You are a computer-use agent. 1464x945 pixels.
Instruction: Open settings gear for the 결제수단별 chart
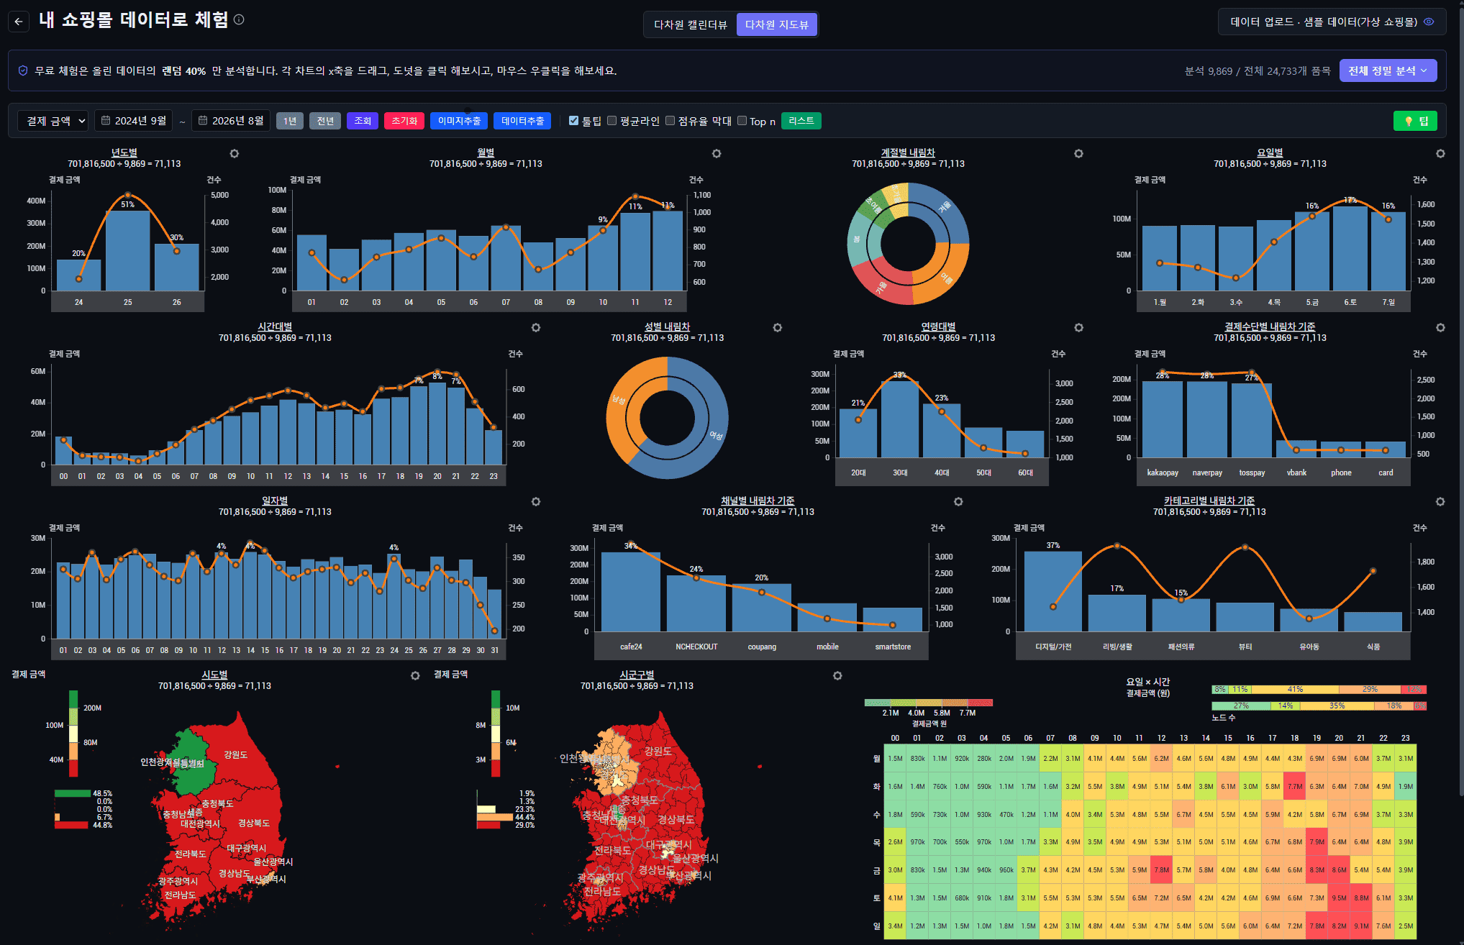(1440, 327)
